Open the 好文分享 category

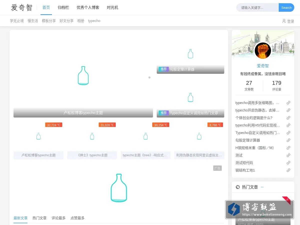pos(66,21)
